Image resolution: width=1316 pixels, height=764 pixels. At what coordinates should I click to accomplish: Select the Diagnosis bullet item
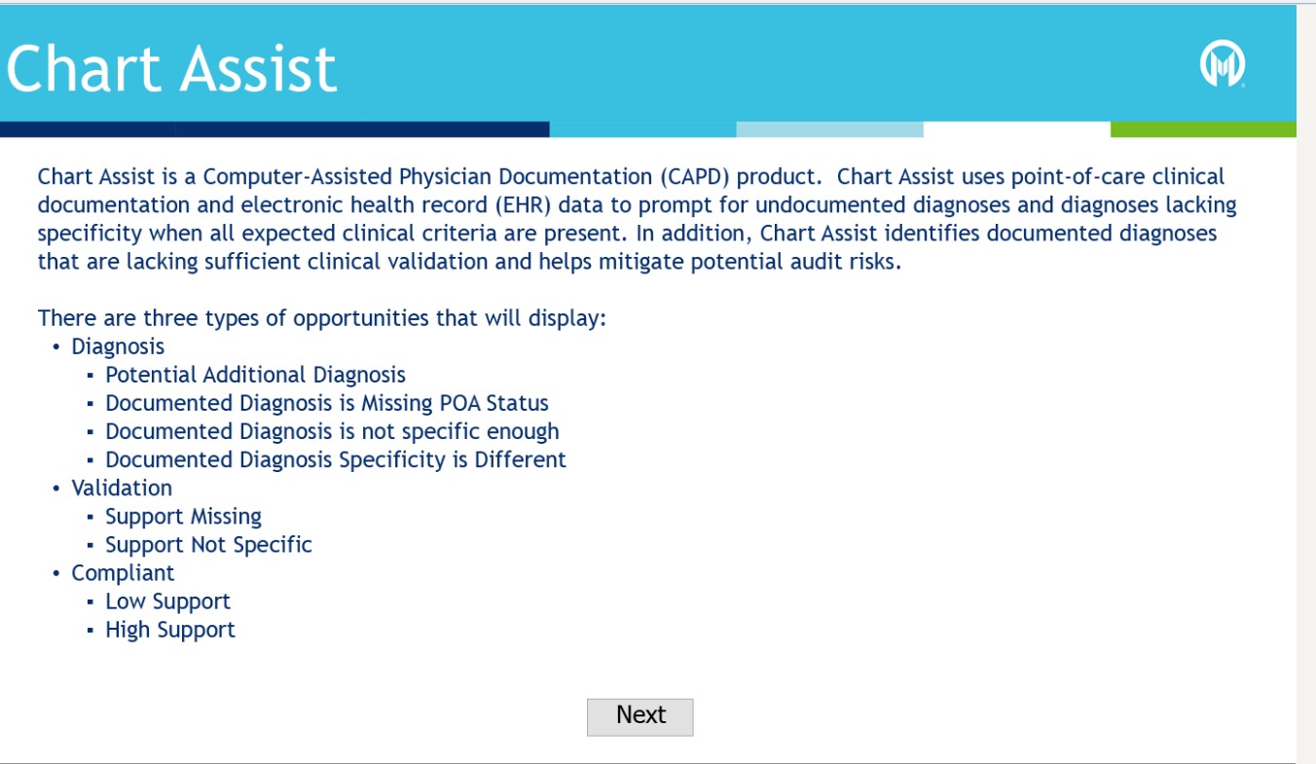click(118, 346)
